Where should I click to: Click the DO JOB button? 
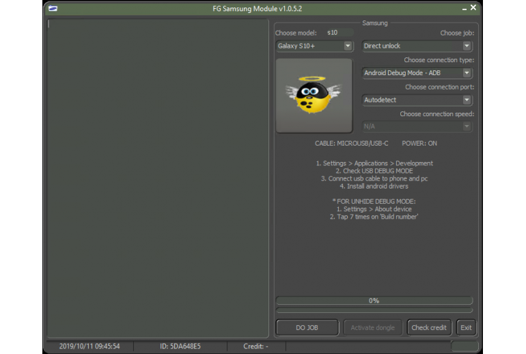pos(307,327)
